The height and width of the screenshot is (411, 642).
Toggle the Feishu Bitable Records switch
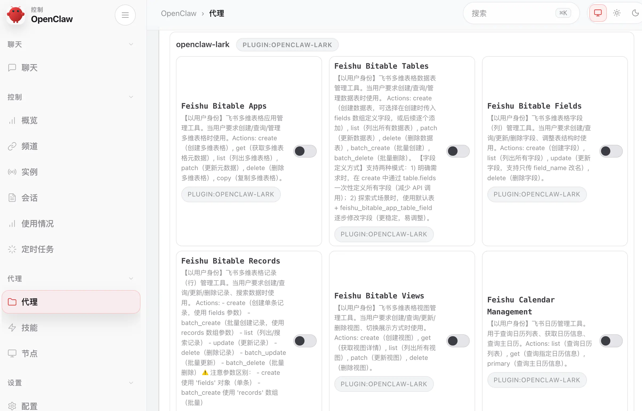tap(305, 341)
